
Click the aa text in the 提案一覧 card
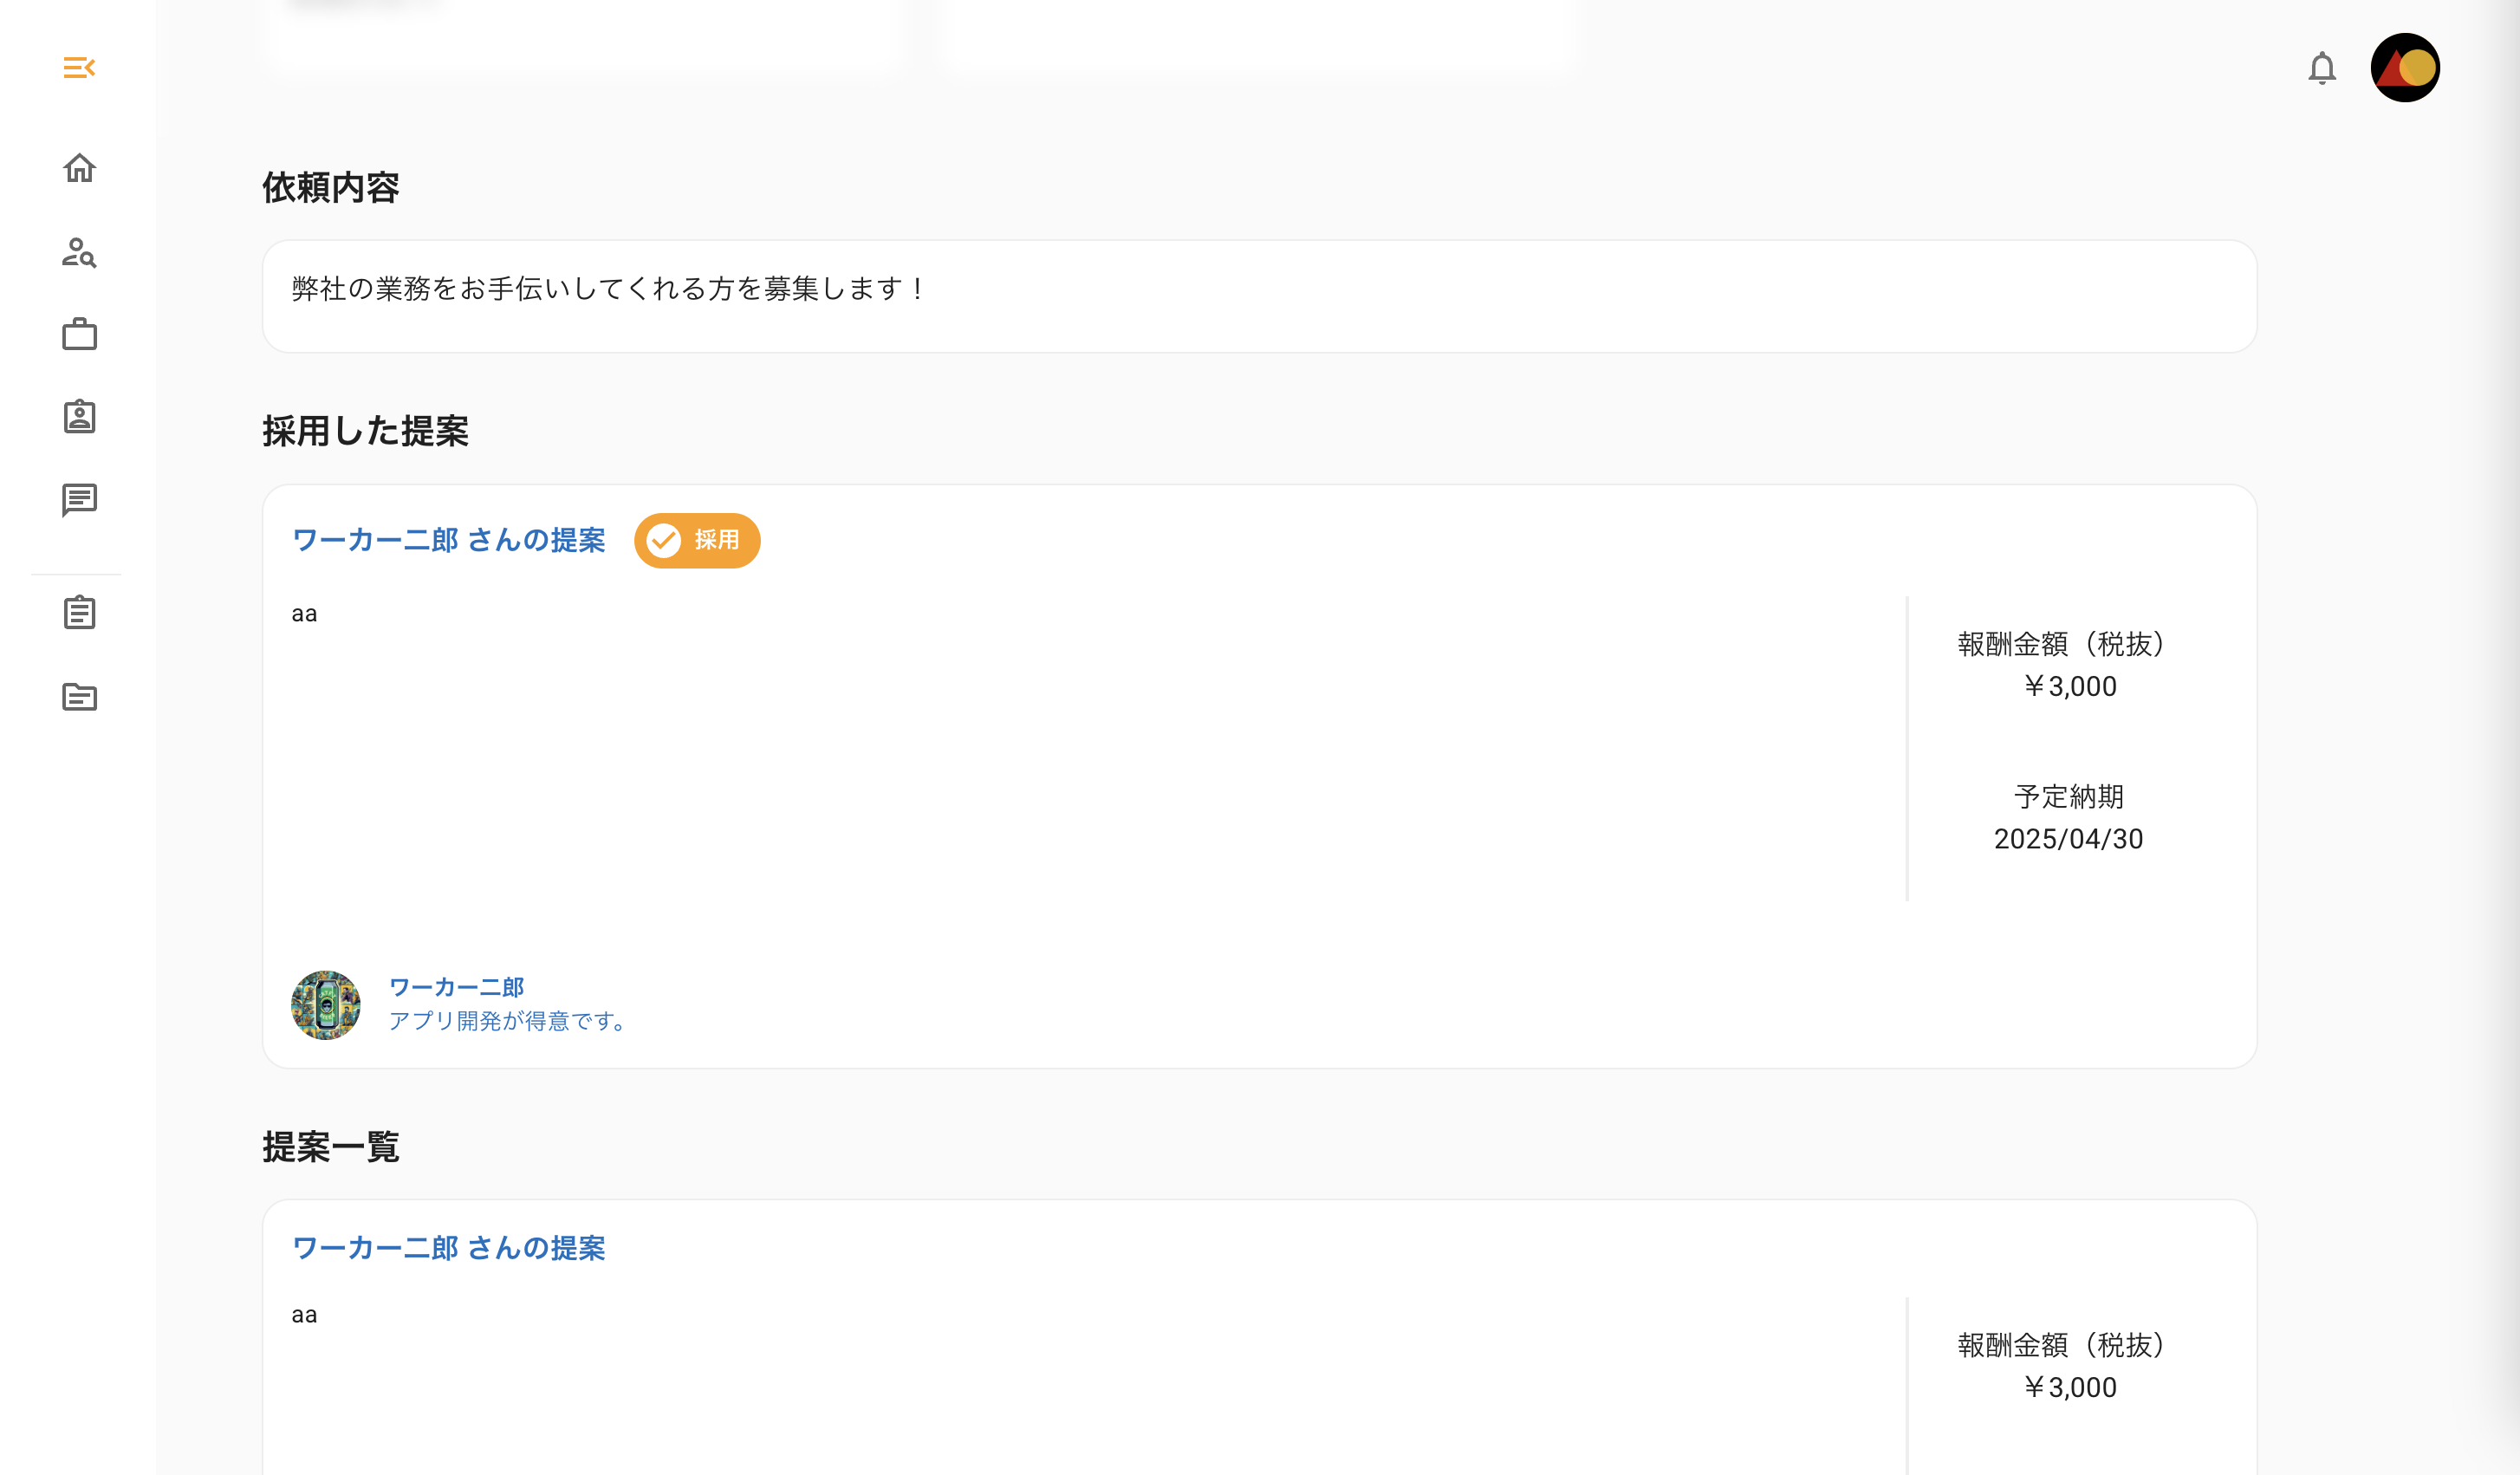tap(304, 1315)
